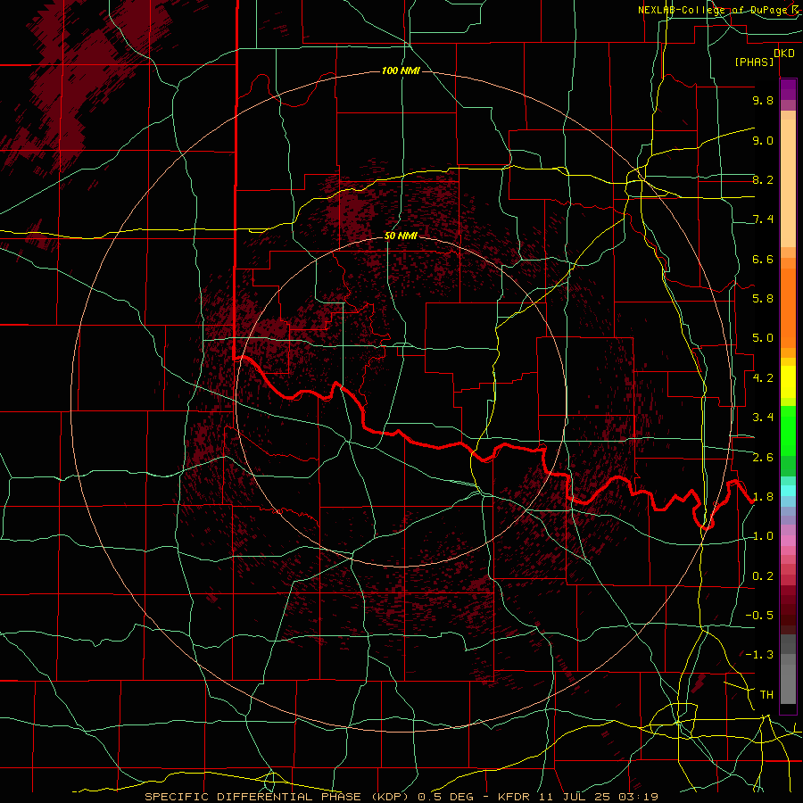
Task: Click the 2.6 legend value
Action: (x=763, y=458)
